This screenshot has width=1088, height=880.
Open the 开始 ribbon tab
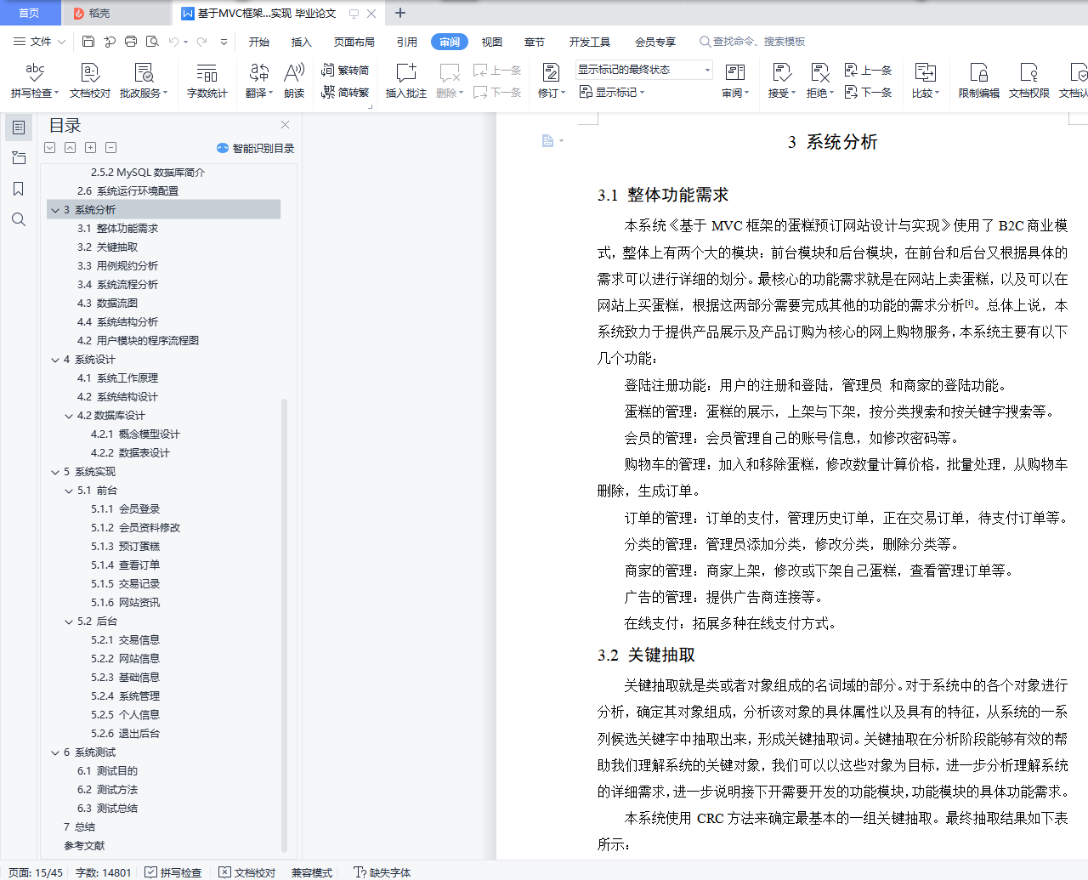click(259, 42)
